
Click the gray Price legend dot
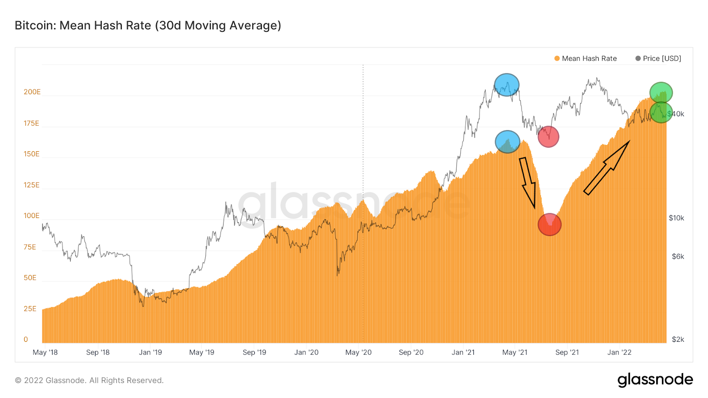[x=638, y=58]
